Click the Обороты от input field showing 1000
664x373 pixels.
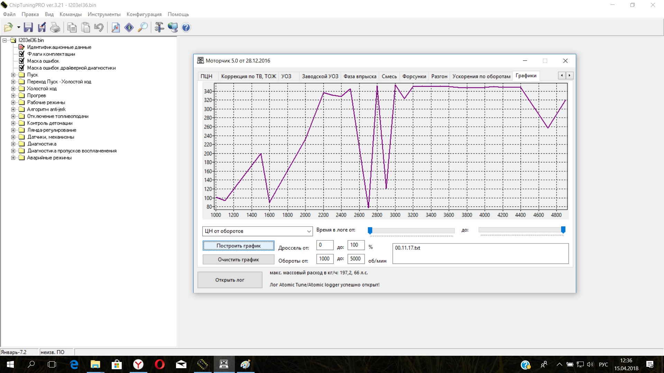click(324, 259)
